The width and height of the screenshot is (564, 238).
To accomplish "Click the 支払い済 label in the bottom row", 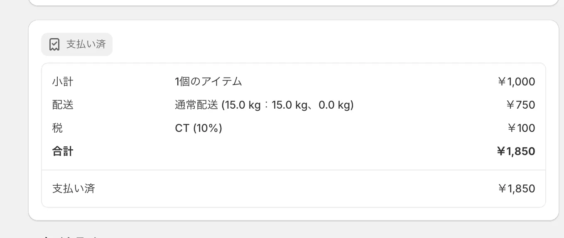I will (74, 189).
